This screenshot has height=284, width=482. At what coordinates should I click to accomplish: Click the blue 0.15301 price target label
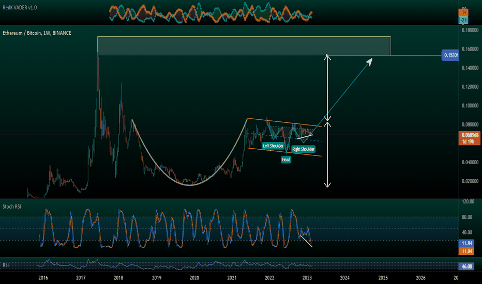(450, 55)
